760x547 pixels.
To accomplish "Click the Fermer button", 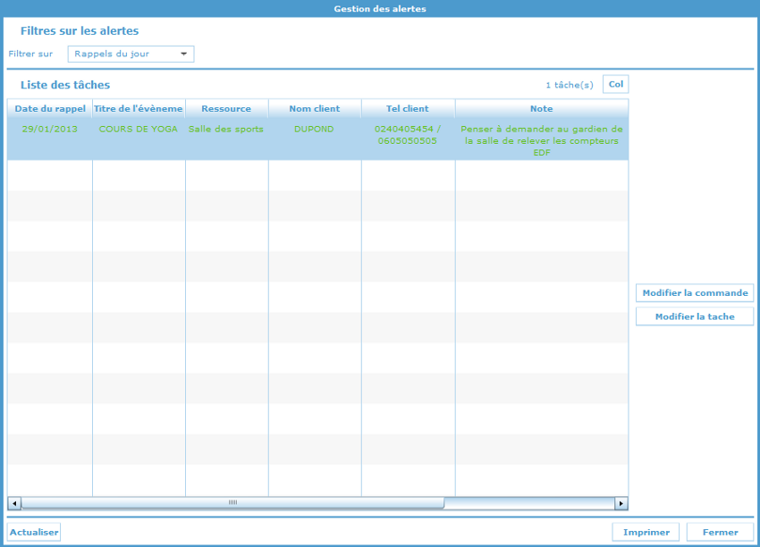I will pyautogui.click(x=721, y=532).
